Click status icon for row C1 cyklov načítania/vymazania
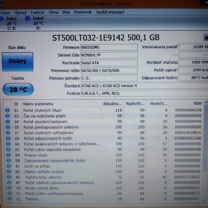This screenshot has width=208, height=208. [x=10, y=193]
